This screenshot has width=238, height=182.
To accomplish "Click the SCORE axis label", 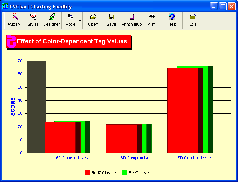I will click(x=12, y=106).
